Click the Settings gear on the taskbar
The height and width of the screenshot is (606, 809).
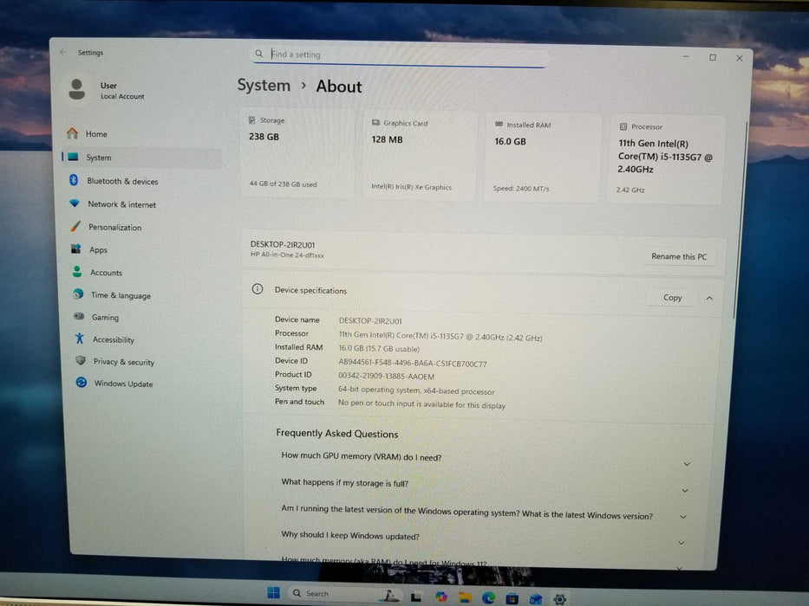[x=560, y=599]
